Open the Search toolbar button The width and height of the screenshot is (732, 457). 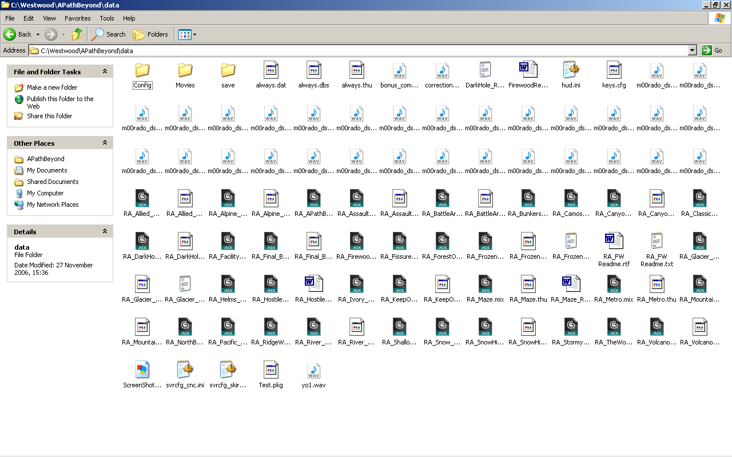click(109, 34)
